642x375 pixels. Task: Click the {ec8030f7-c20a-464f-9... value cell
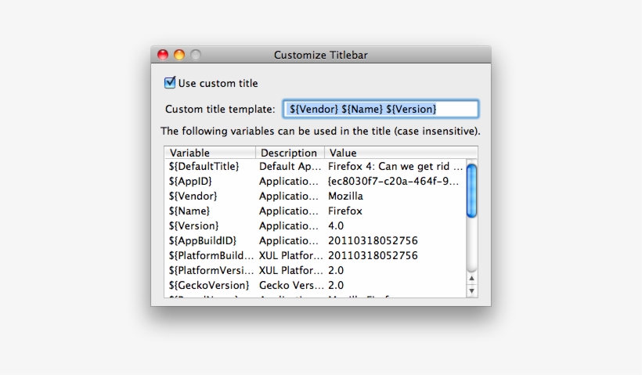click(x=394, y=181)
